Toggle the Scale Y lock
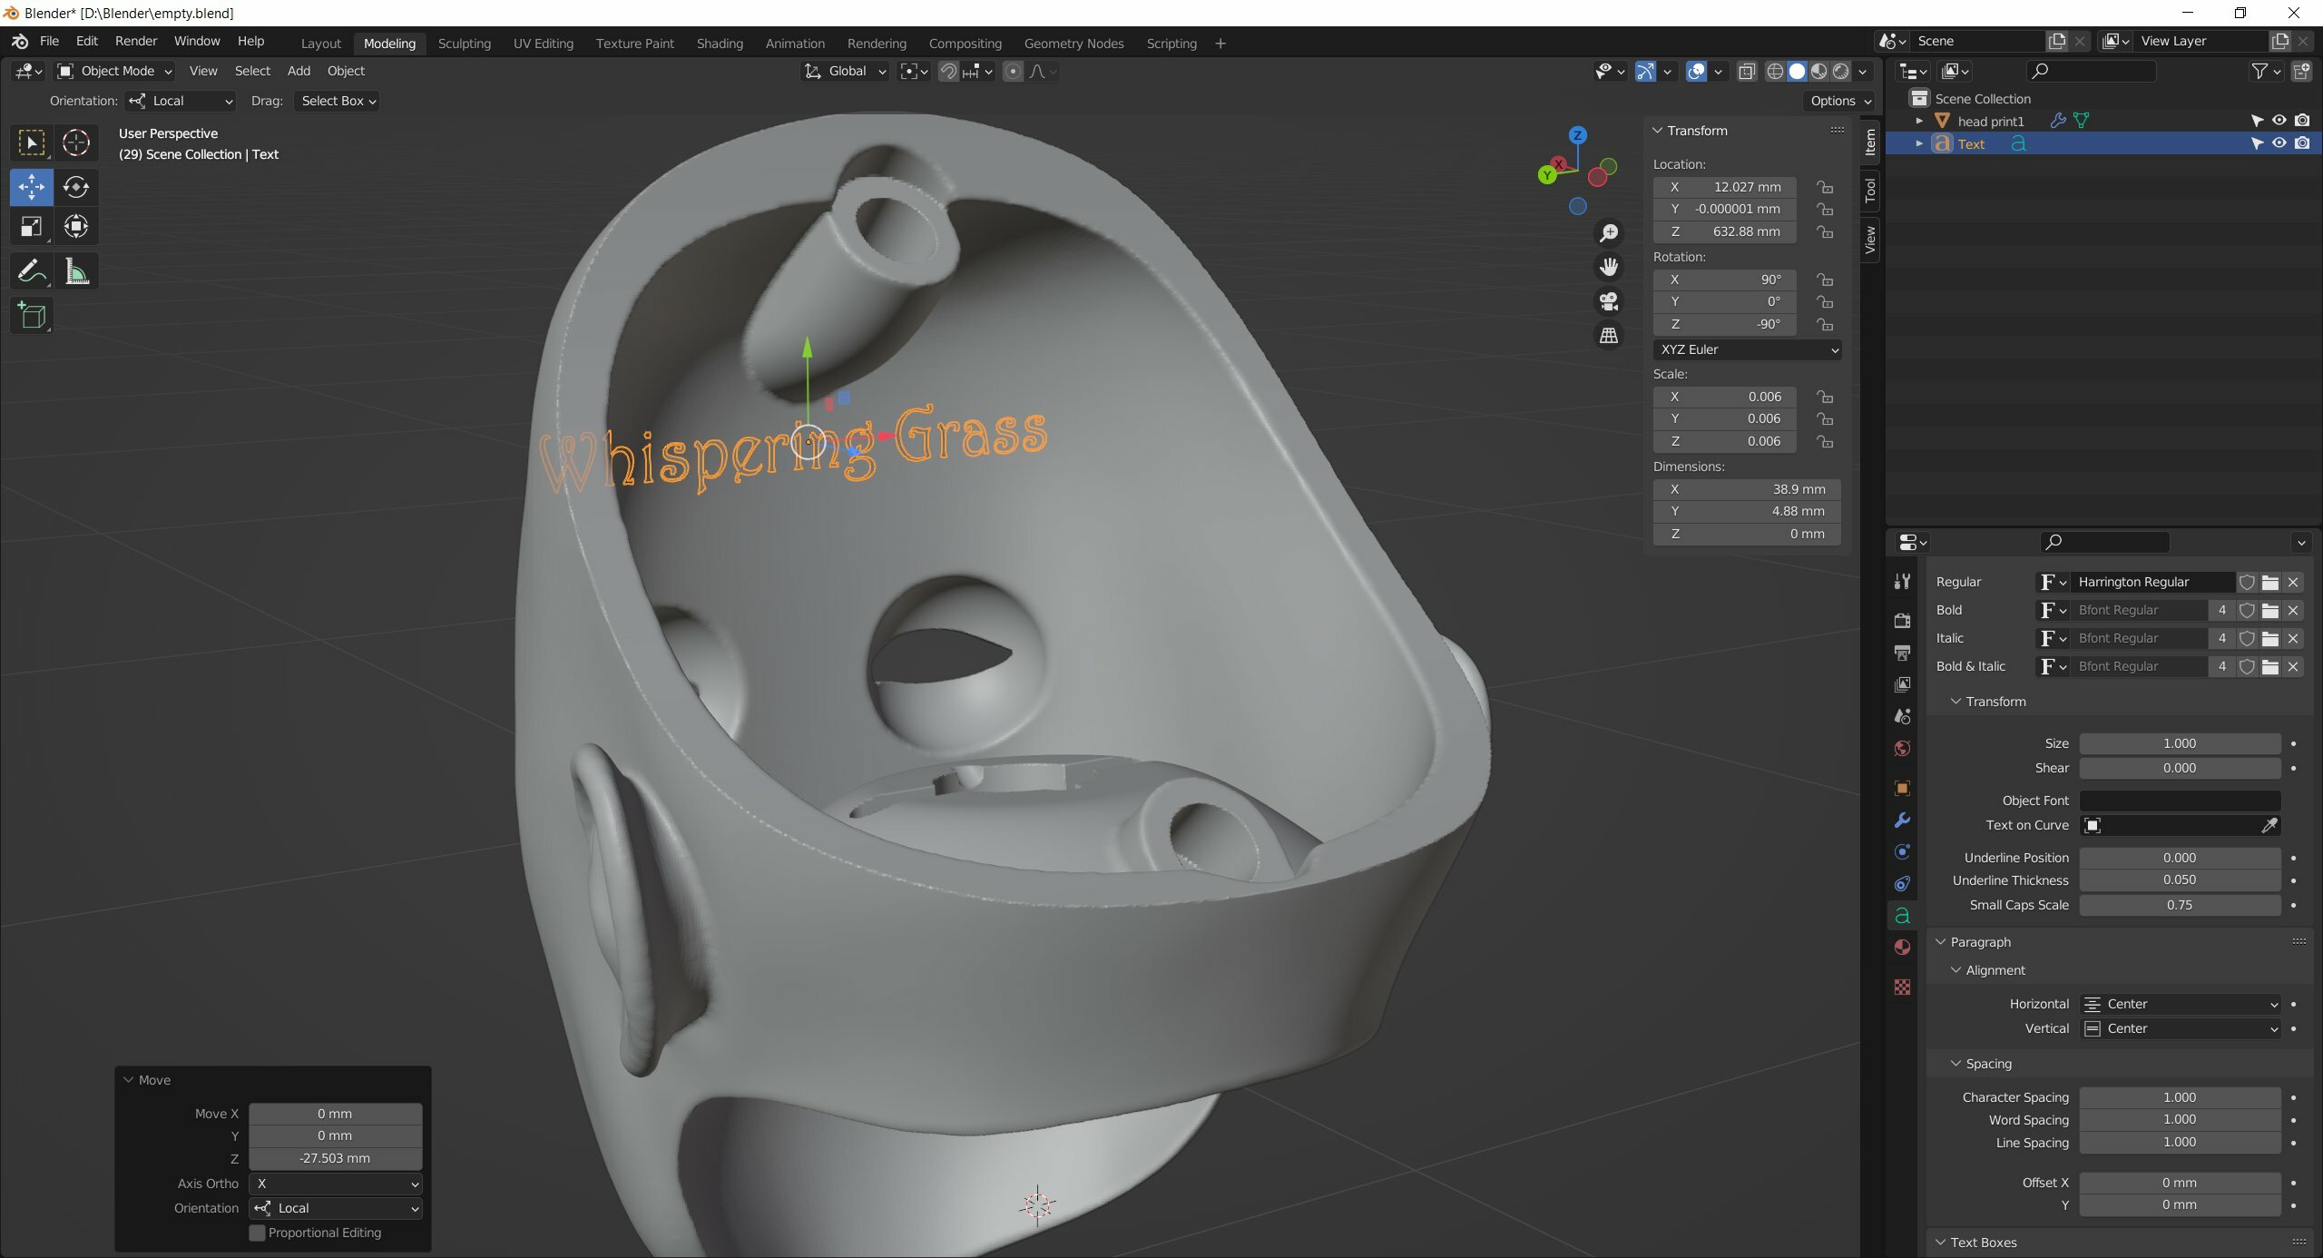This screenshot has height=1258, width=2323. point(1825,418)
